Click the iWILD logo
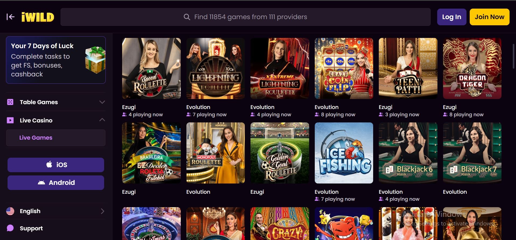 tap(38, 17)
